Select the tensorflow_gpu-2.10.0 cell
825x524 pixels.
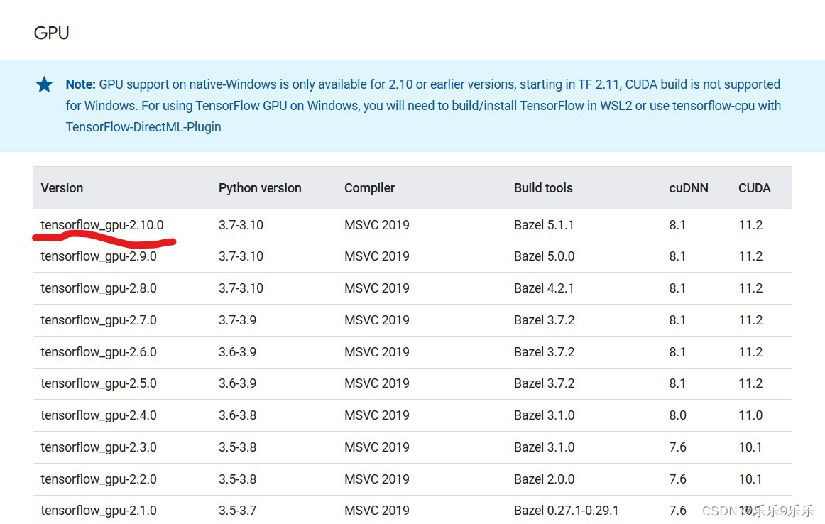click(102, 225)
